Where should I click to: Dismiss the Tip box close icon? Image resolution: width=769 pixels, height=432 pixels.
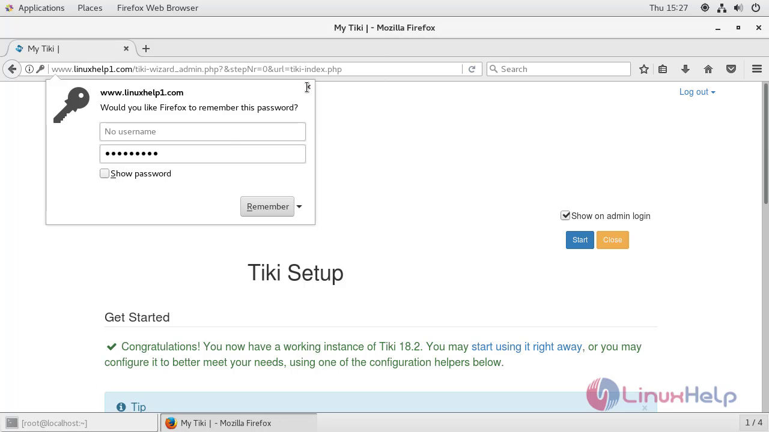coord(645,408)
